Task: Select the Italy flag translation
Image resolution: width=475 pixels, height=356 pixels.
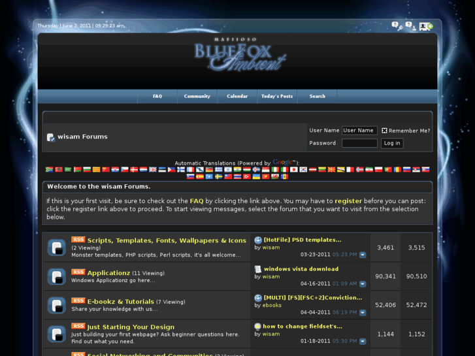Action: 284,169
